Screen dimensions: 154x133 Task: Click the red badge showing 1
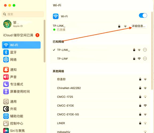pos(37,35)
